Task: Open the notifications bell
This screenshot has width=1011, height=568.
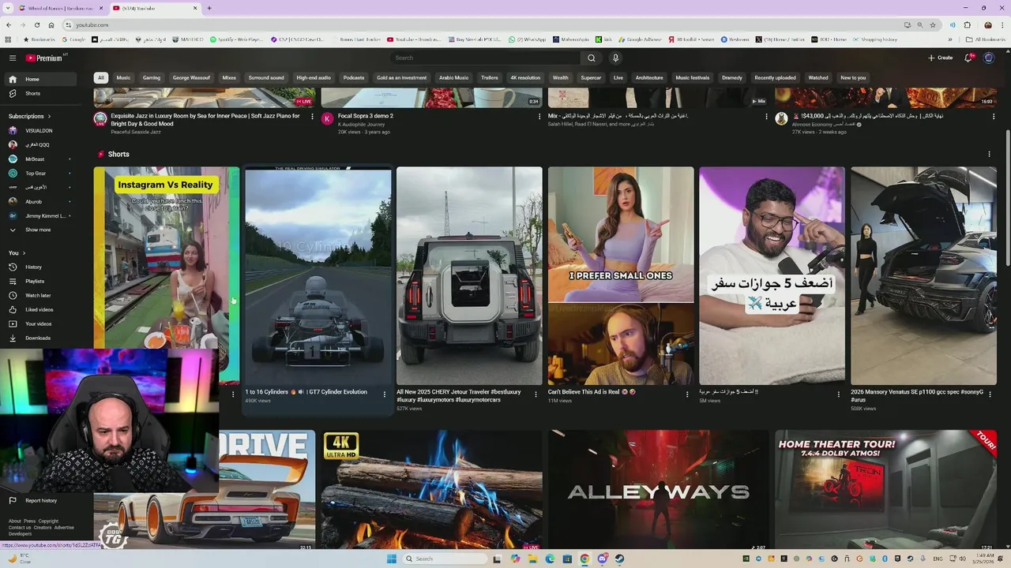Action: 968,58
